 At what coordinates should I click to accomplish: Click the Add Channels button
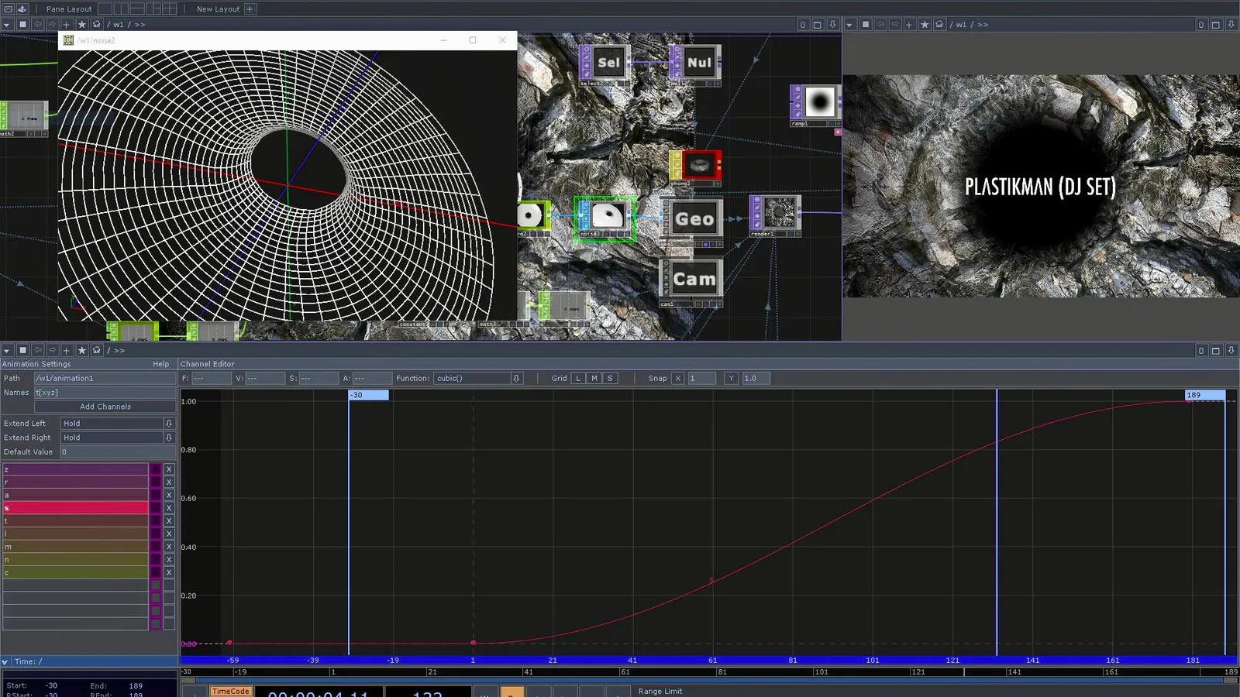(x=105, y=407)
